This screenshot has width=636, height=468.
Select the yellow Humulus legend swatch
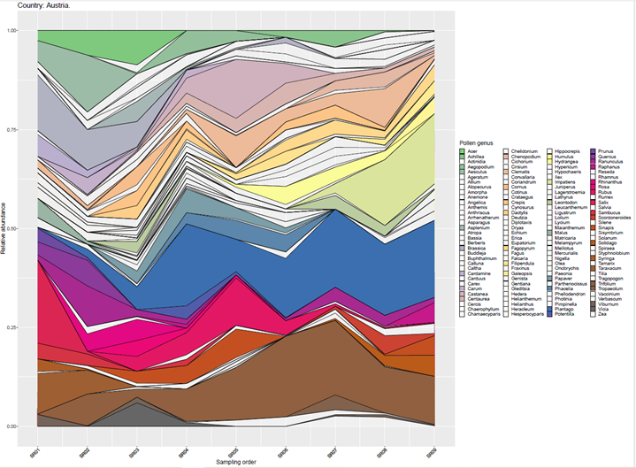(x=548, y=158)
